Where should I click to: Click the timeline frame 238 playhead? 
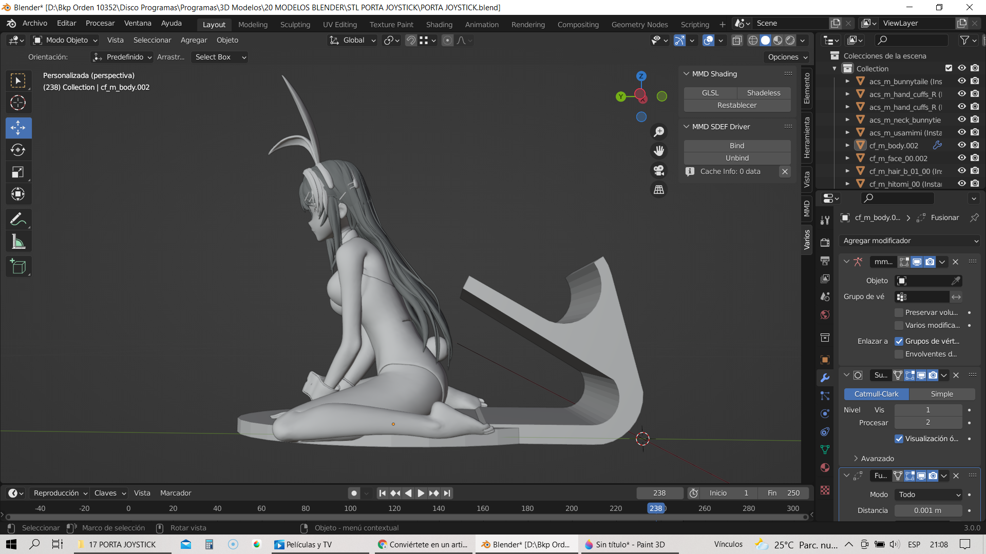[656, 508]
